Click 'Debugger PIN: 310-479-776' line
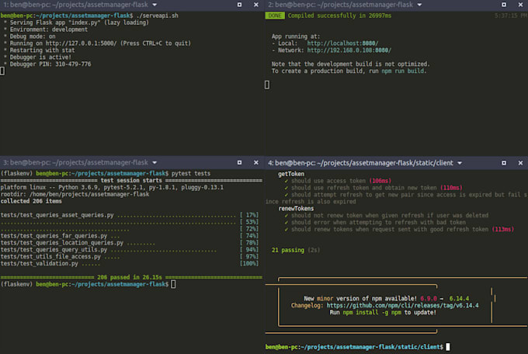 coord(50,64)
